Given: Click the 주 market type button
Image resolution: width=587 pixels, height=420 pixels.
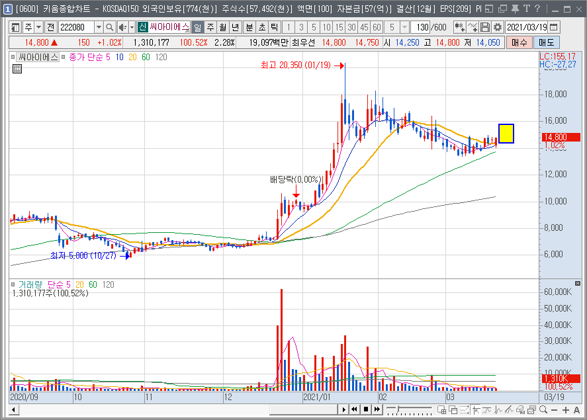Looking at the screenshot, I should tap(28, 27).
